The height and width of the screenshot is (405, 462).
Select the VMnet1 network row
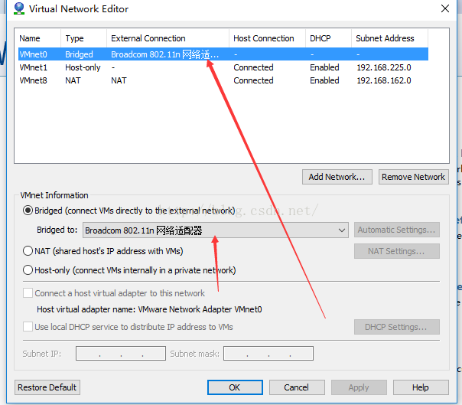click(223, 67)
